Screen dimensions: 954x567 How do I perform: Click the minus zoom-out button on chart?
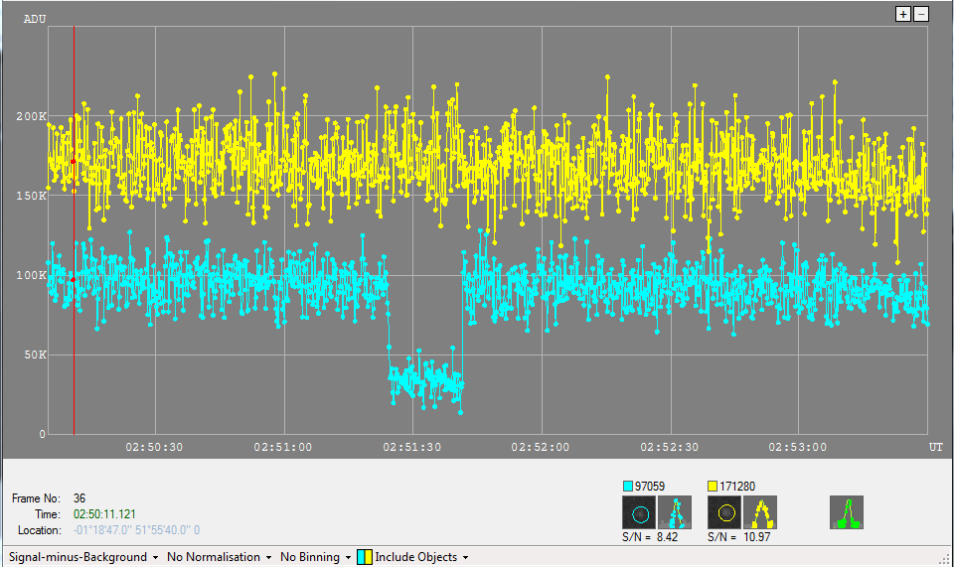(921, 14)
